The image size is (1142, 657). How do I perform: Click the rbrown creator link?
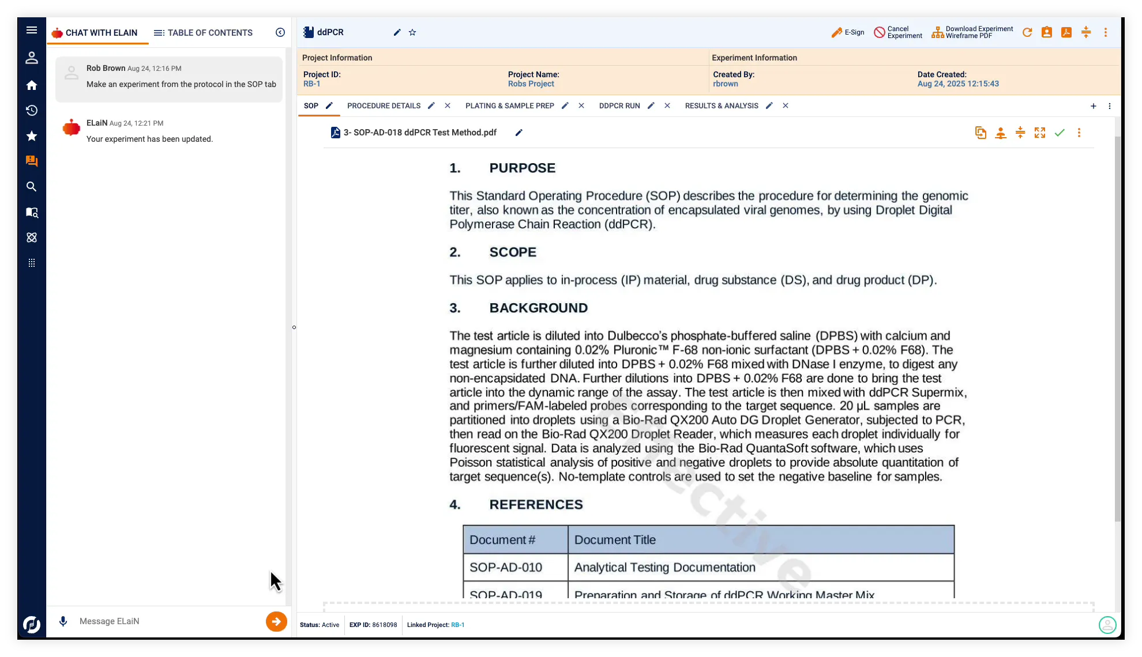(x=726, y=84)
